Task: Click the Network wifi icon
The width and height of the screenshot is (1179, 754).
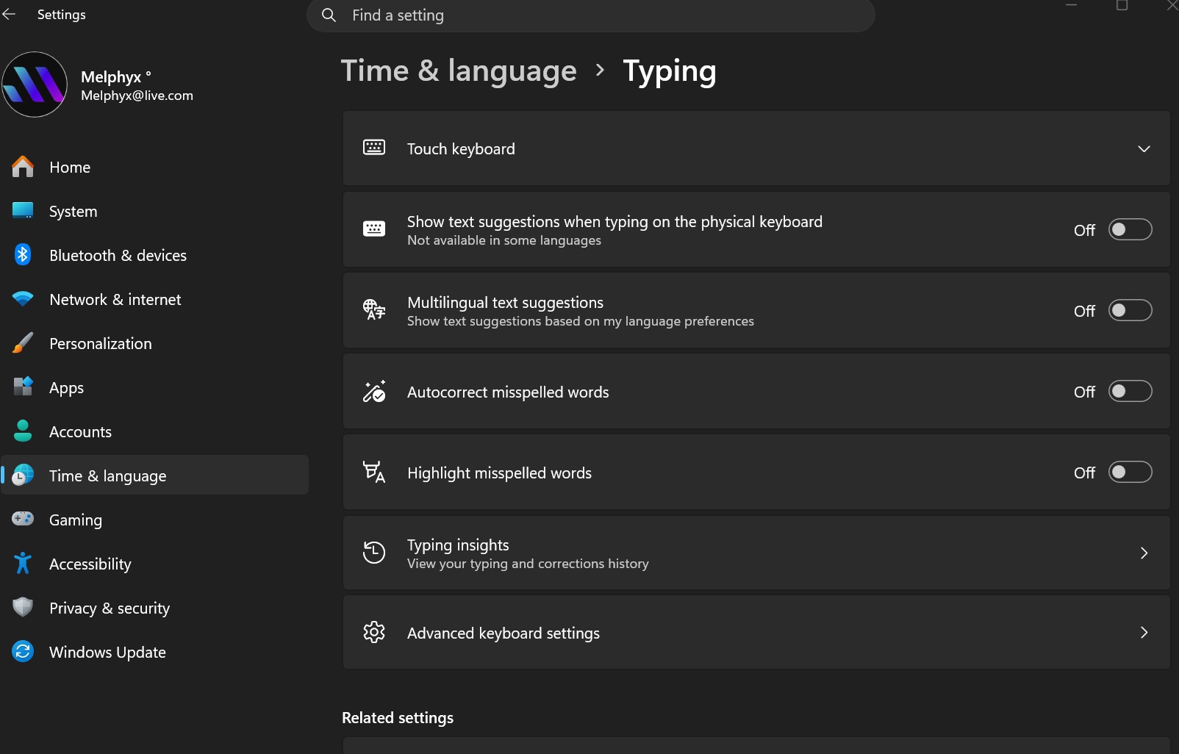Action: [23, 299]
